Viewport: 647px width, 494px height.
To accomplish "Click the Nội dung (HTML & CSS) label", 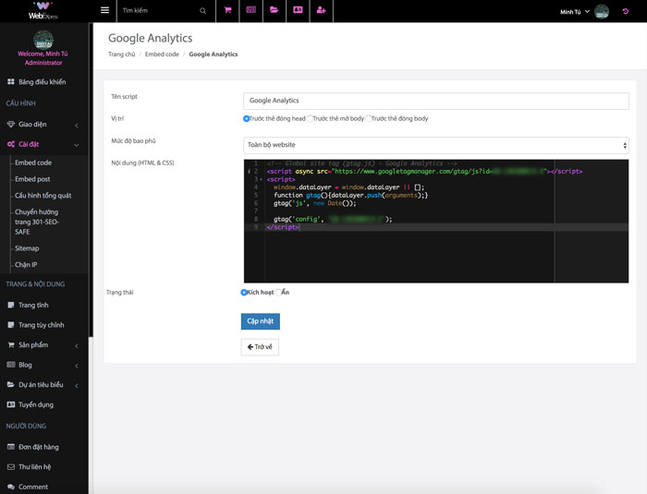I will [x=142, y=163].
